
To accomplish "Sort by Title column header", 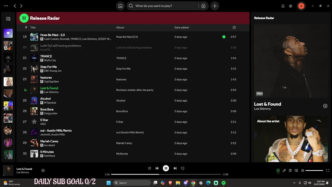I will pyautogui.click(x=33, y=28).
